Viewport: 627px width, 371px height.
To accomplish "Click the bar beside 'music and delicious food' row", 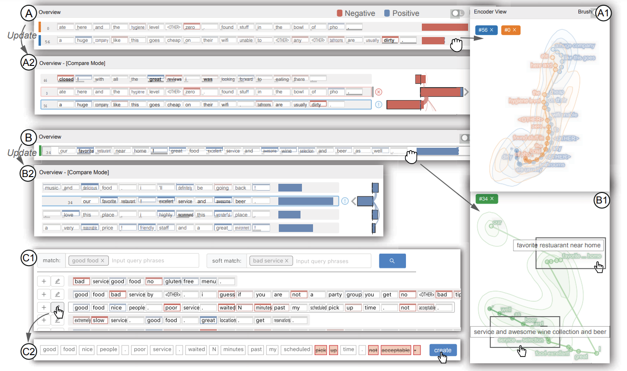I will pyautogui.click(x=290, y=188).
